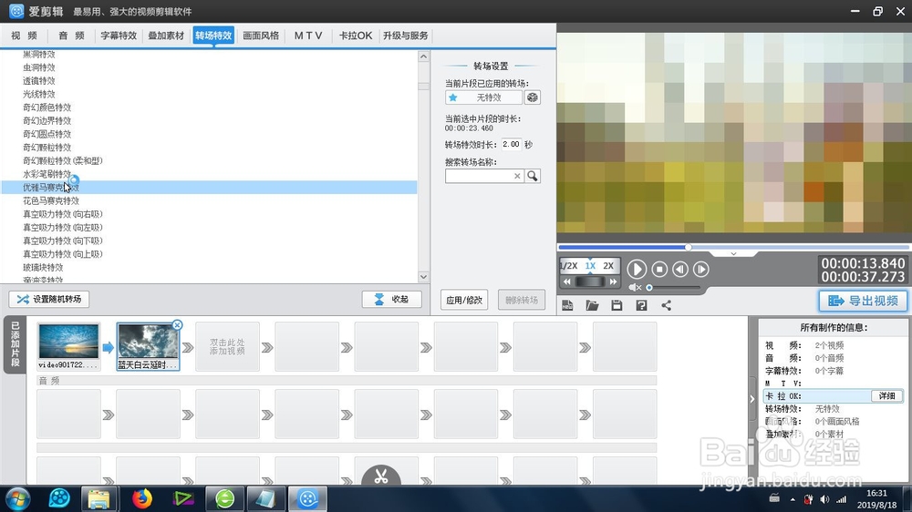Set playback speed to 1/2X
This screenshot has height=512, width=912.
(x=568, y=266)
